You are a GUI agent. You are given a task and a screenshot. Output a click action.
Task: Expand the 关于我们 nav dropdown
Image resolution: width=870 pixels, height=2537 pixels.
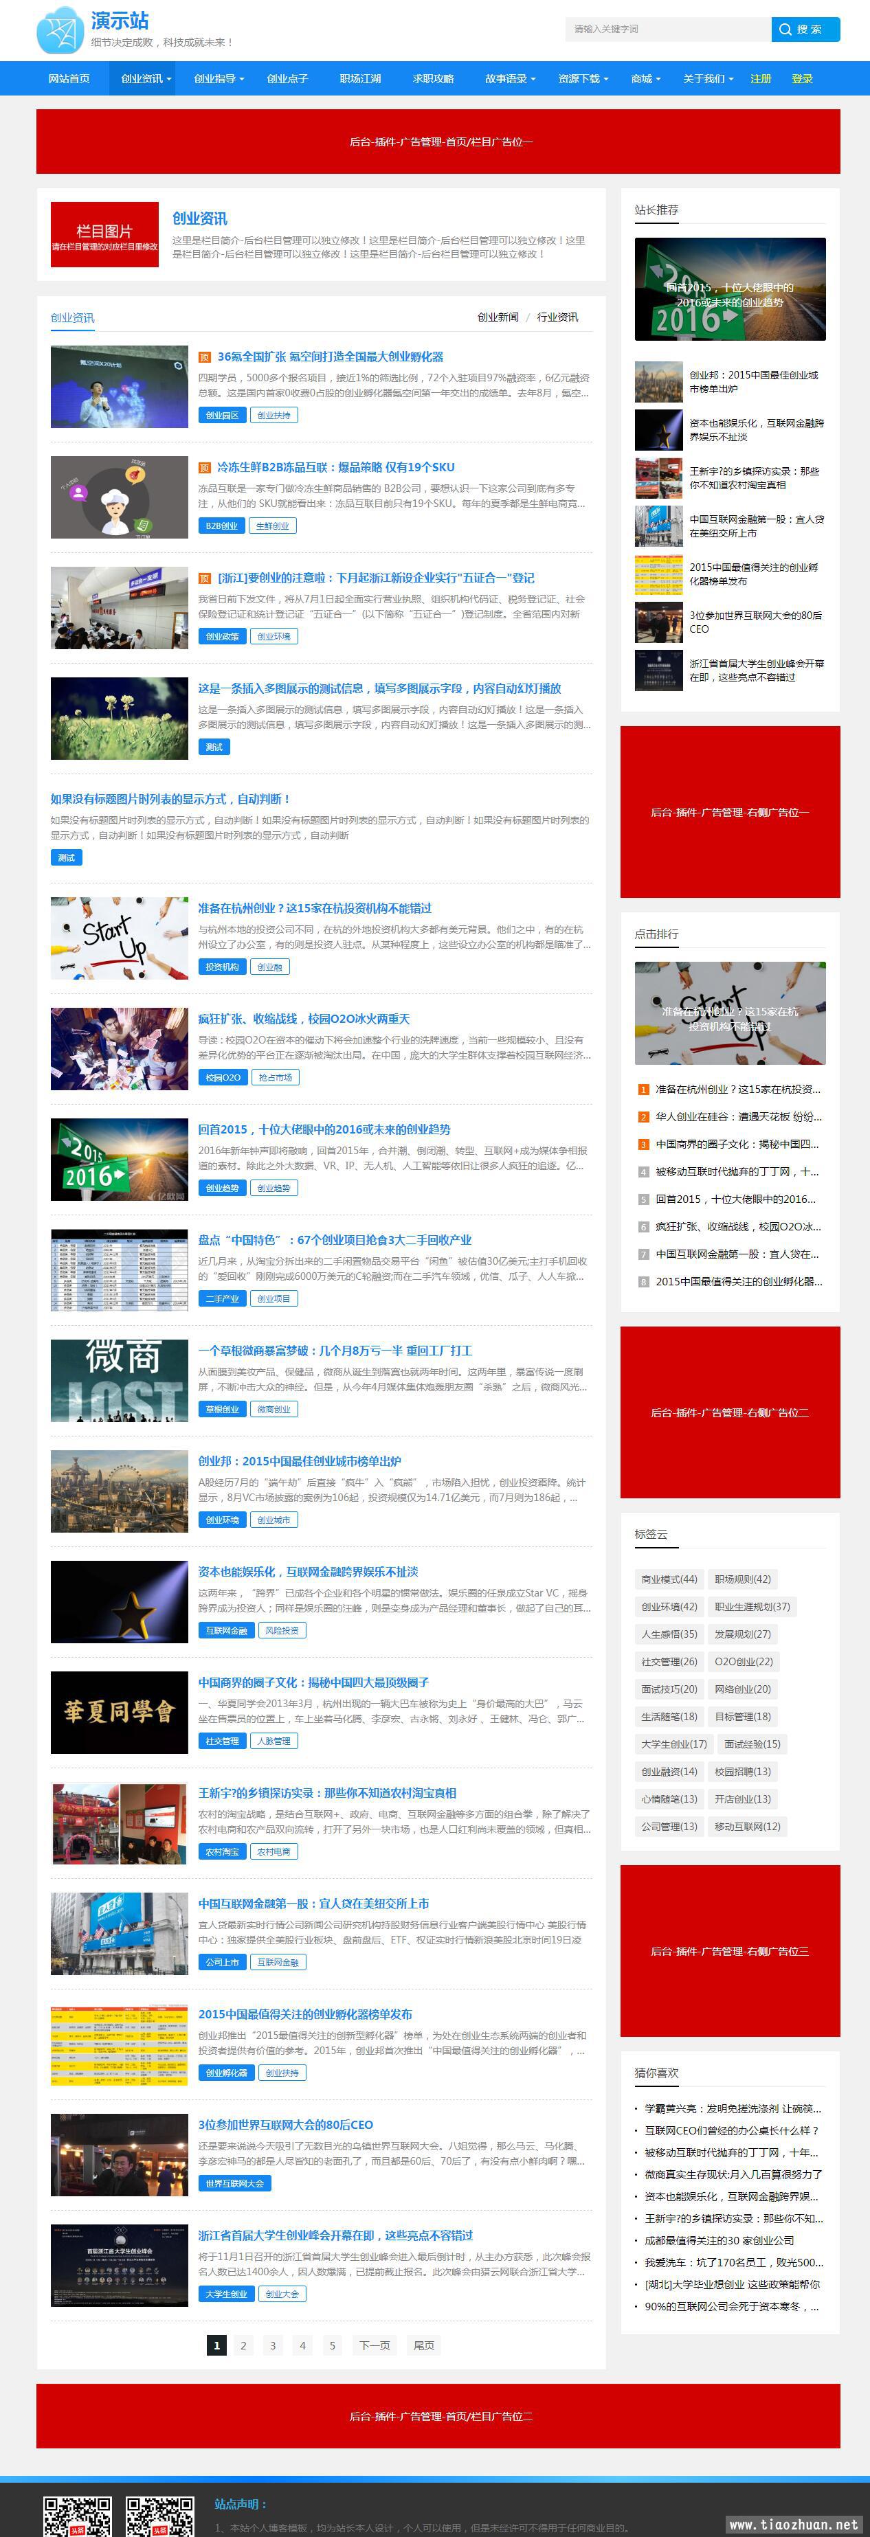(x=707, y=79)
